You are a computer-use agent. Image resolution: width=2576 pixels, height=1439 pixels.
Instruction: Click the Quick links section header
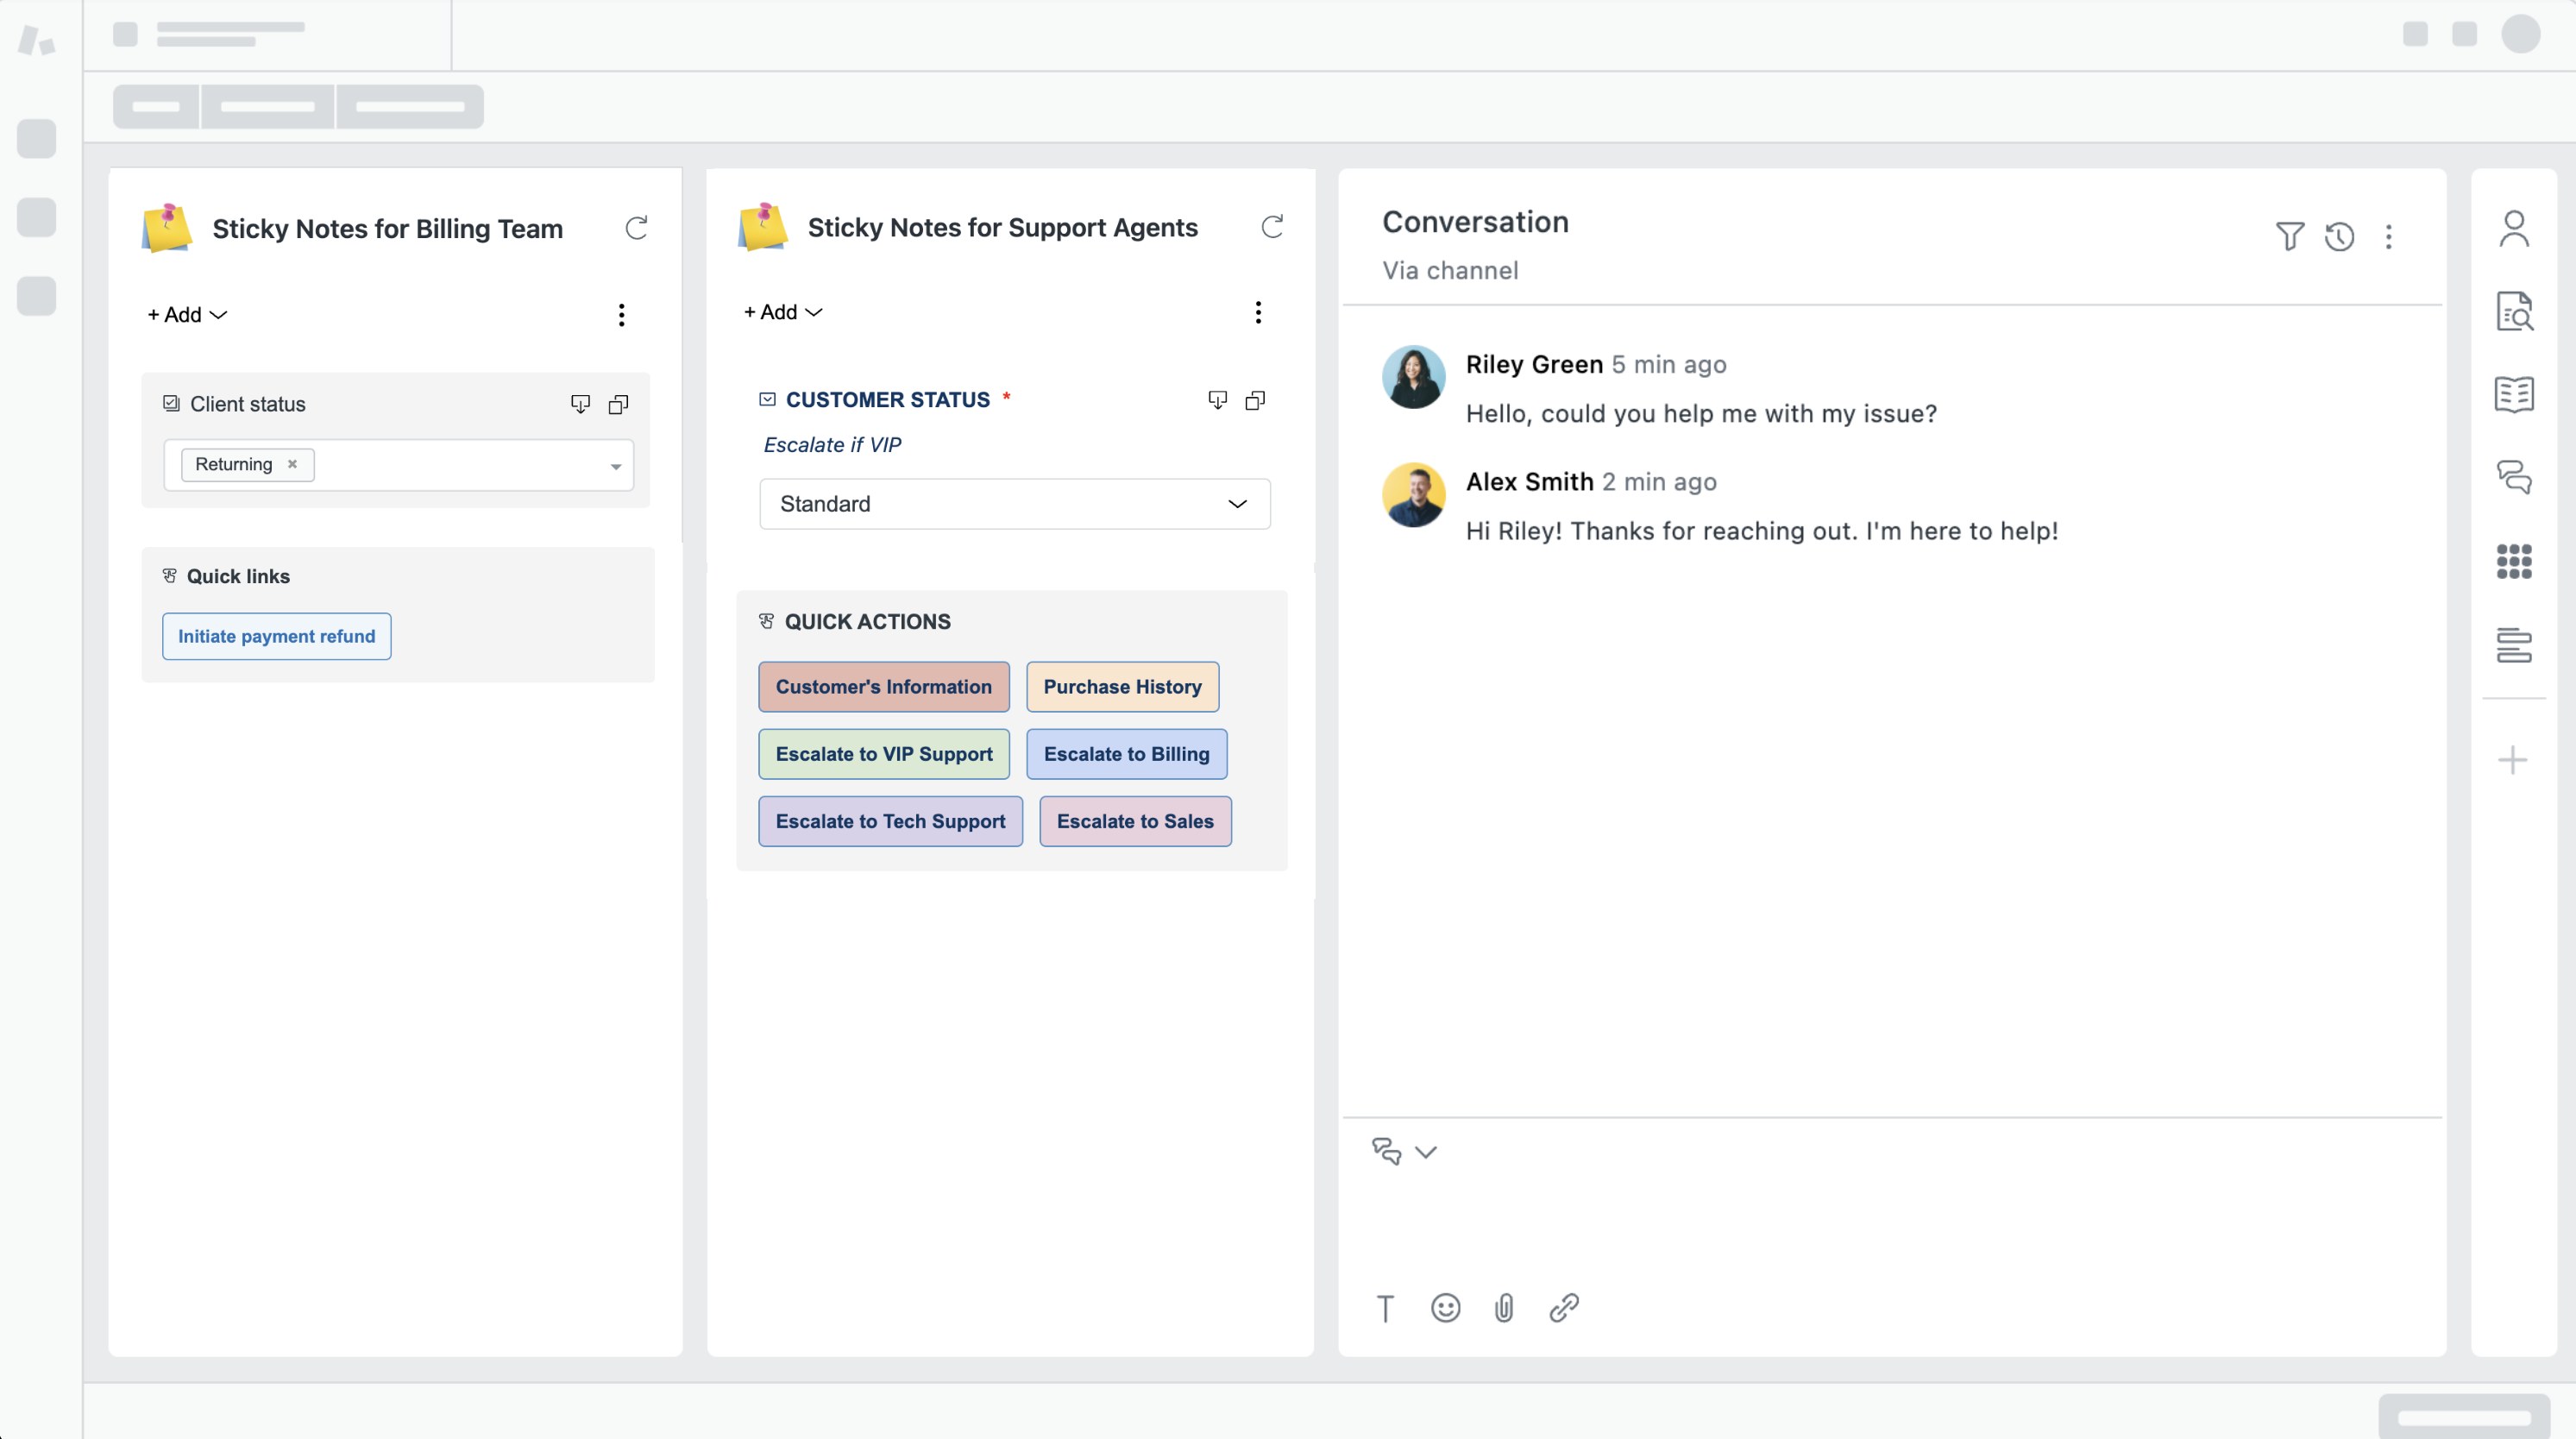pos(239,576)
